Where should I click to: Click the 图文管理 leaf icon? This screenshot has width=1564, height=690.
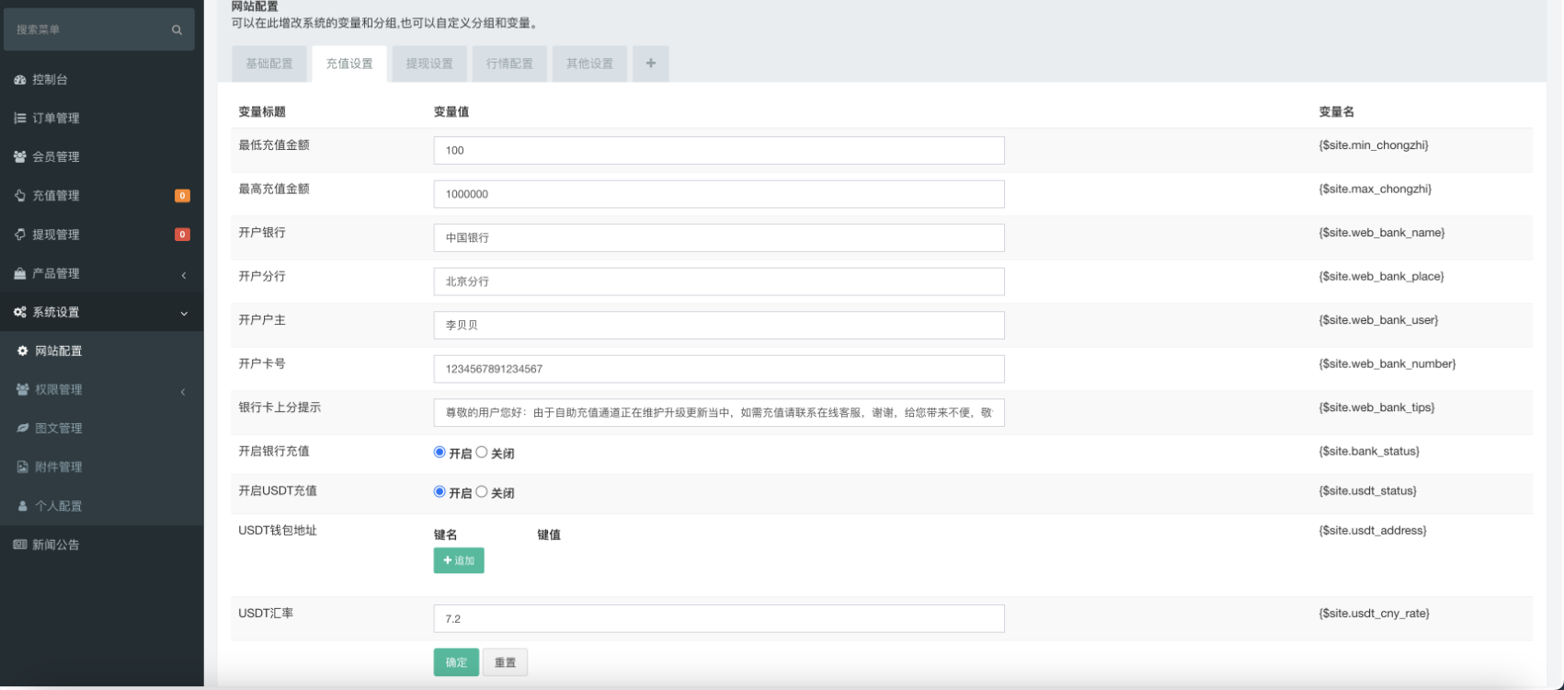(23, 429)
